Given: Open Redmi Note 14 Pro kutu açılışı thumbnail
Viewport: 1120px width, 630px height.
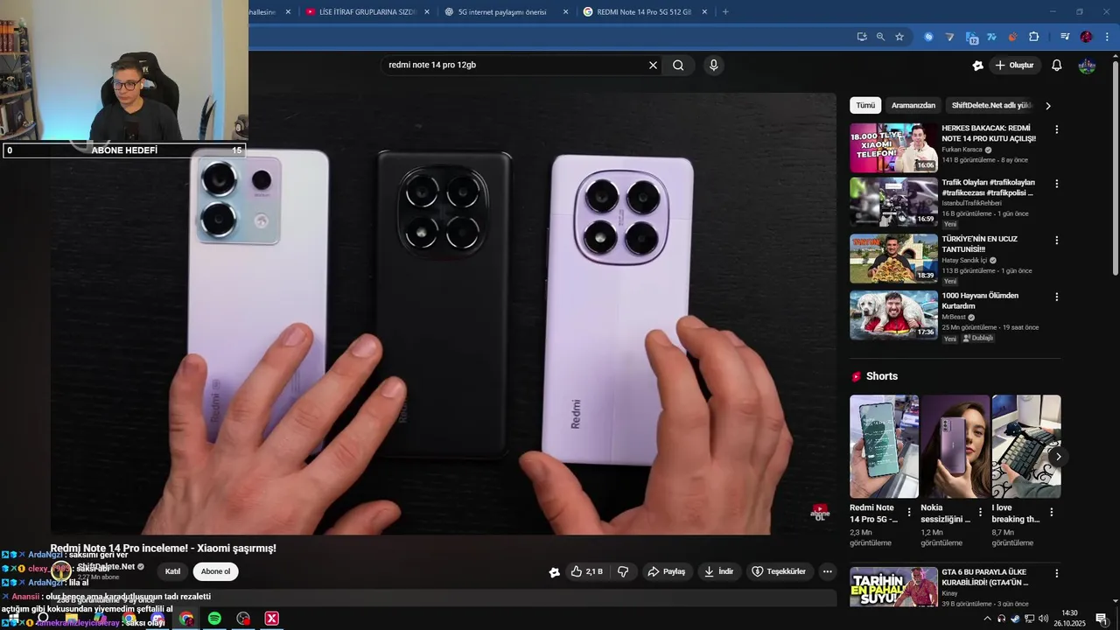Looking at the screenshot, I should [893, 147].
